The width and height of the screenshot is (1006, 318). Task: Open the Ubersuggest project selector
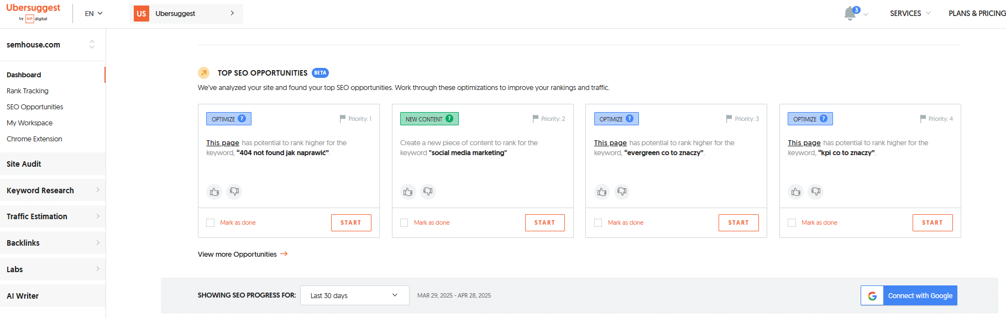tap(186, 13)
